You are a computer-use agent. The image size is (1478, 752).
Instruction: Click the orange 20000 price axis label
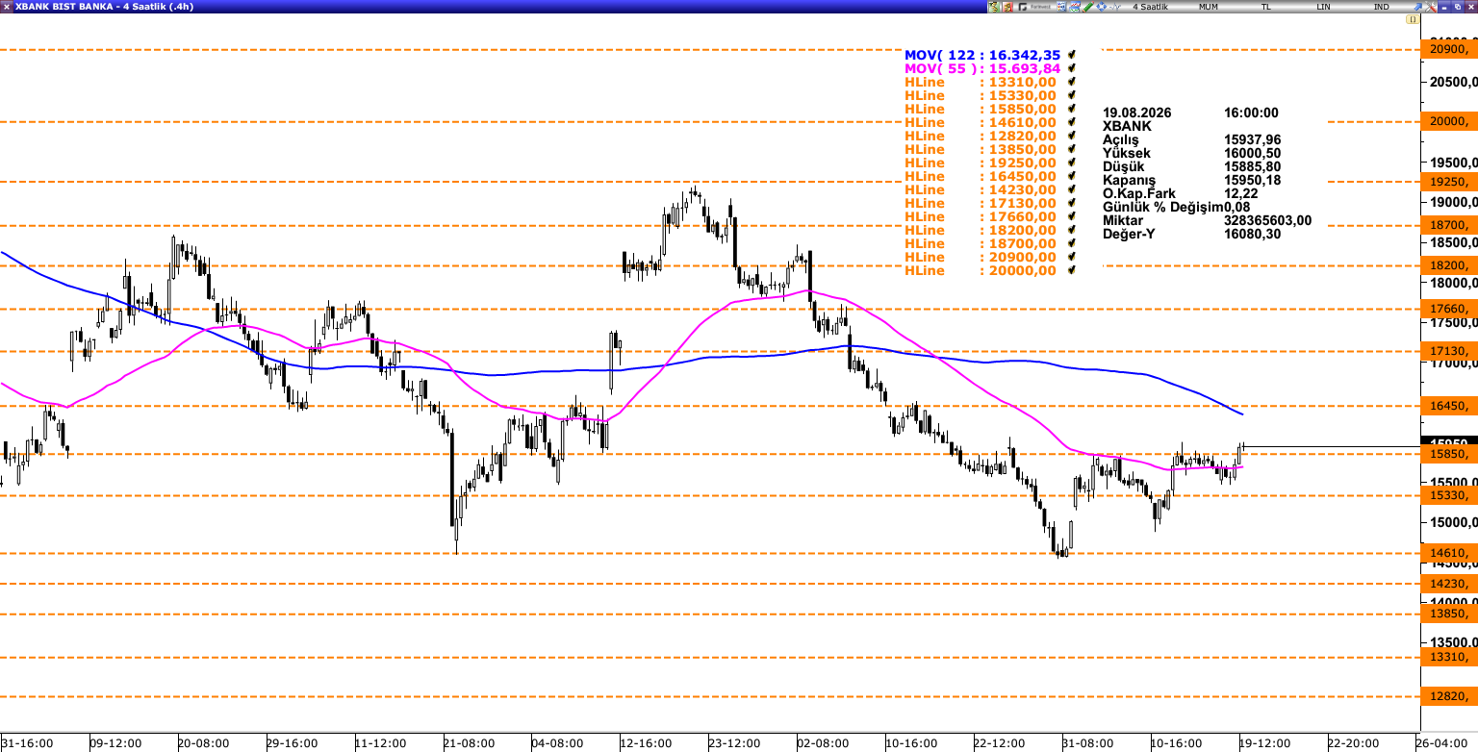(1449, 121)
